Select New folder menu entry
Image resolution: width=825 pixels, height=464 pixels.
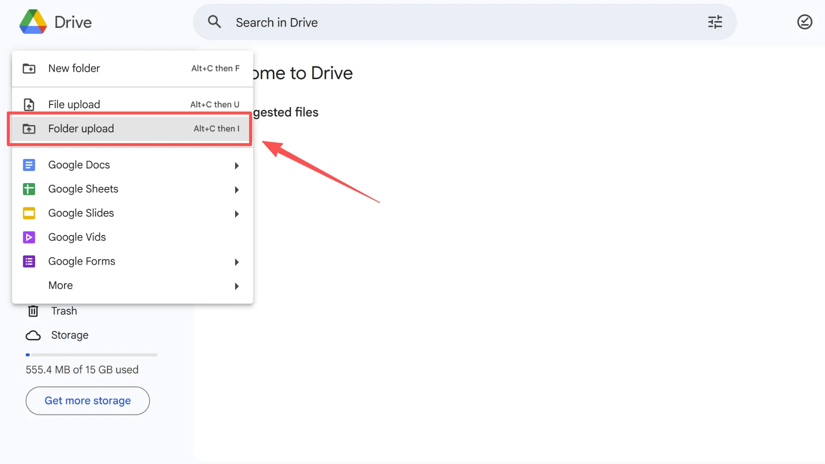pos(132,68)
